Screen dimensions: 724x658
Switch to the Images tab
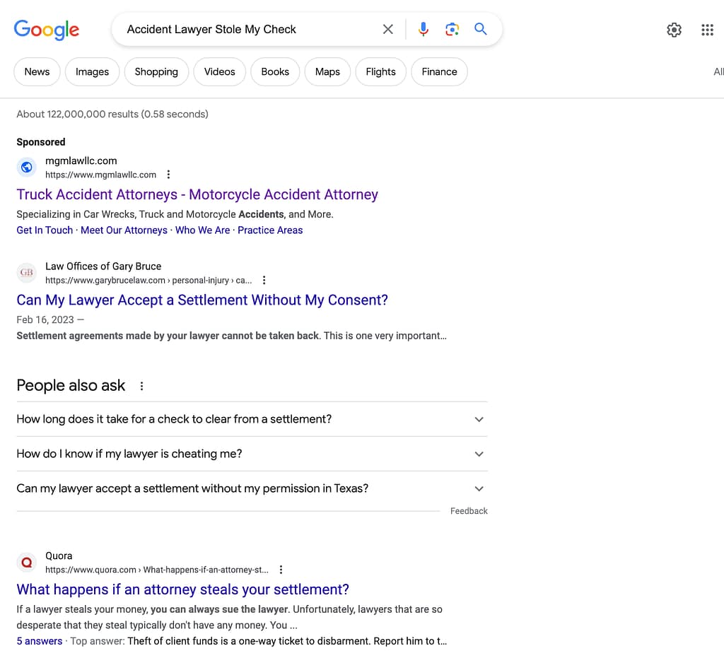coord(93,72)
